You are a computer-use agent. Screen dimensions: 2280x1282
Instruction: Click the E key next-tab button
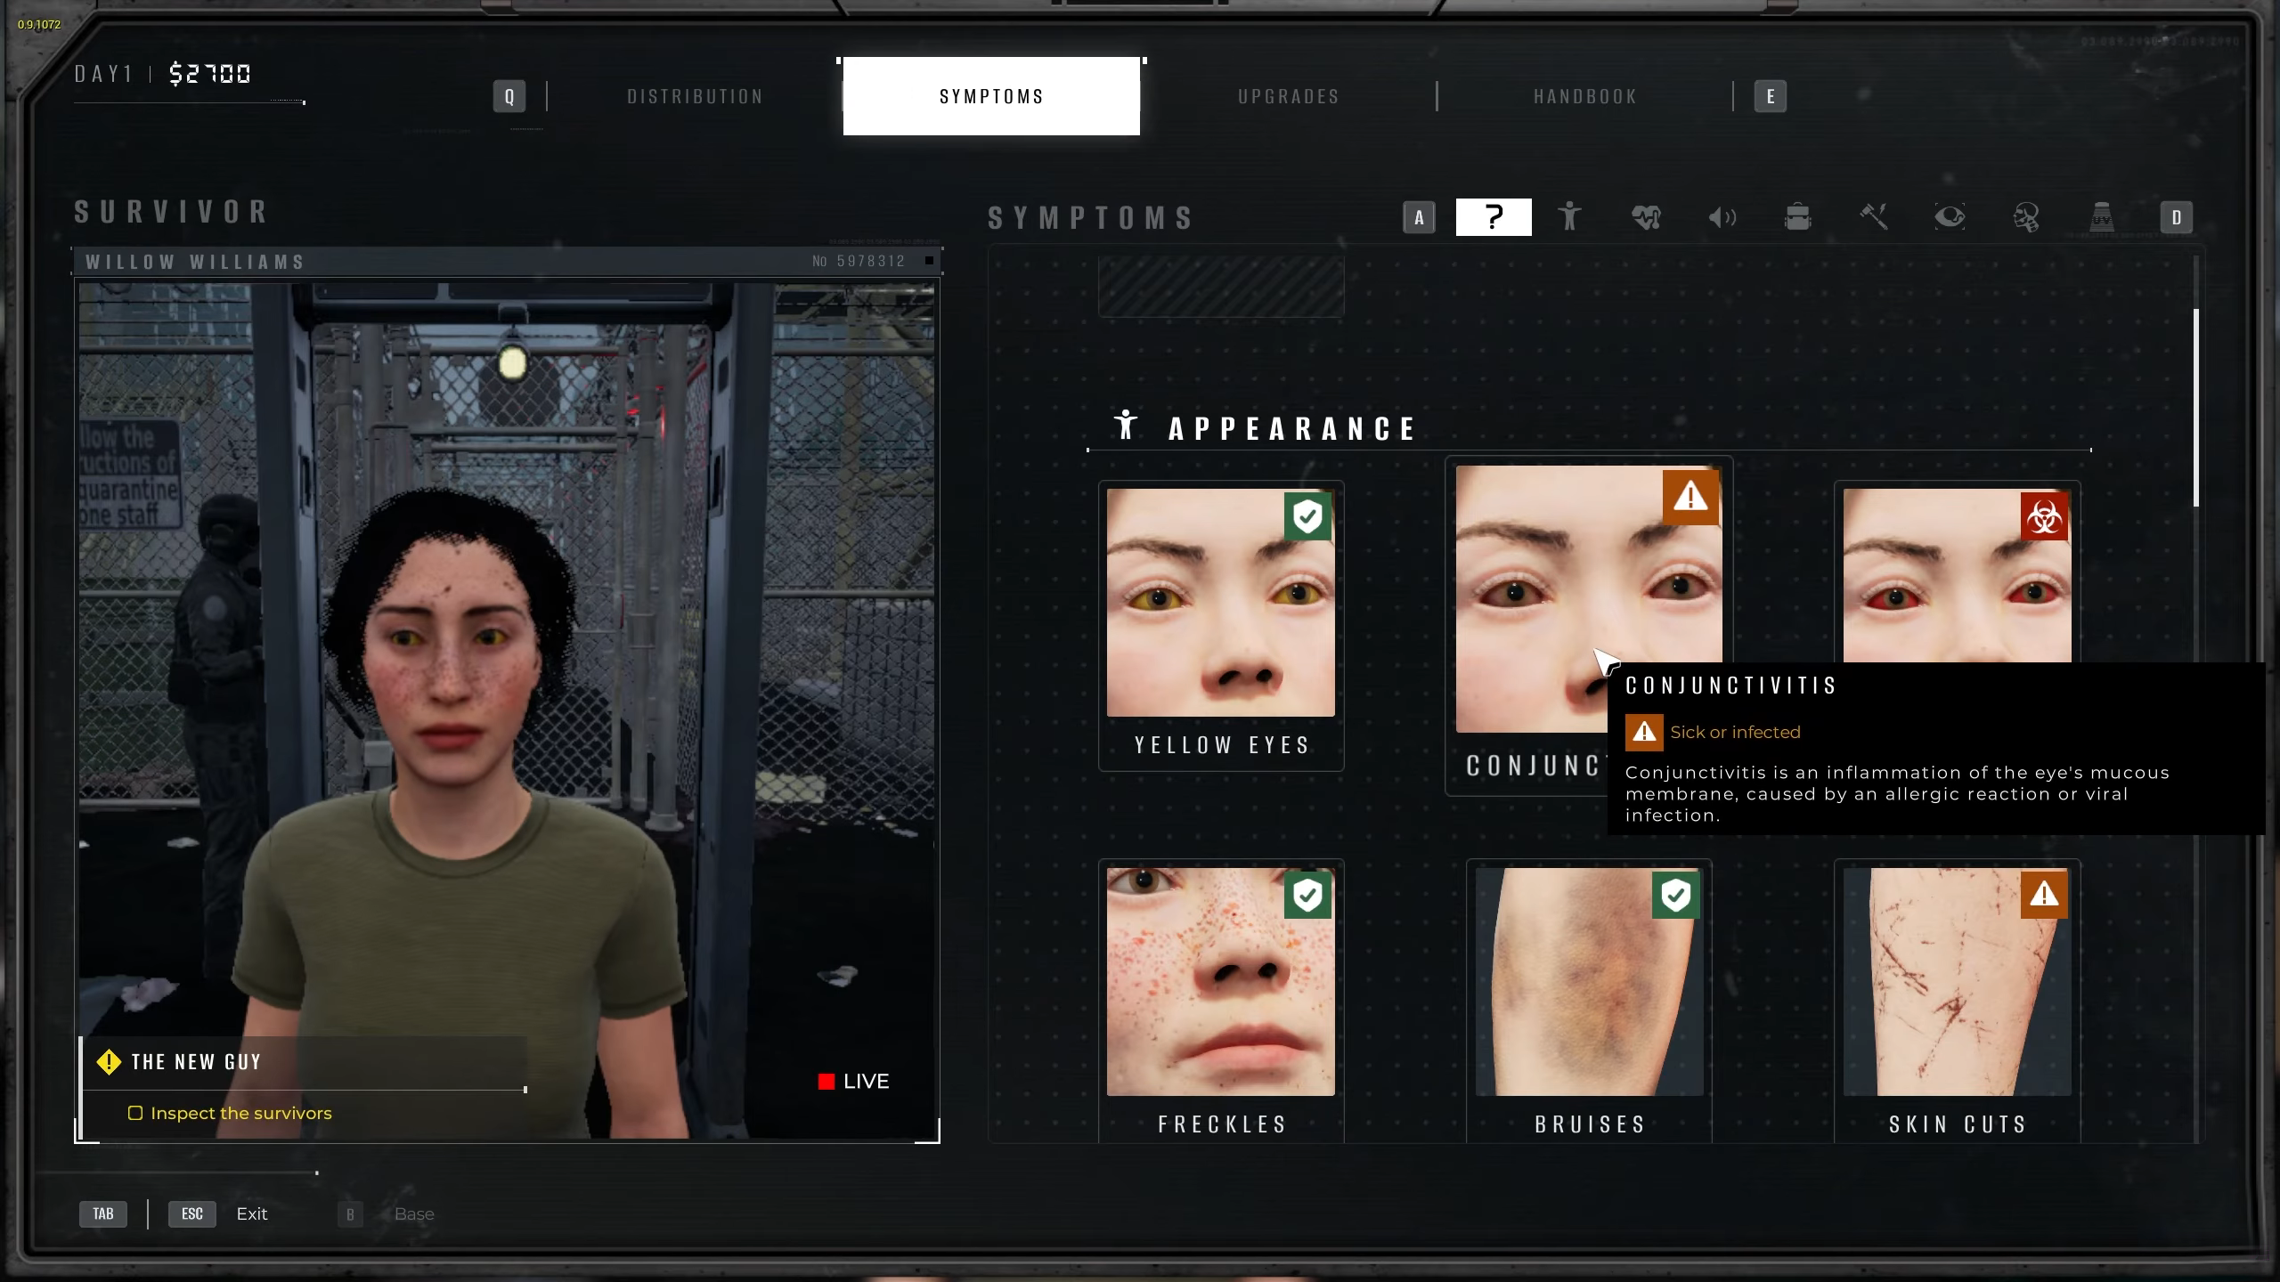point(1771,96)
